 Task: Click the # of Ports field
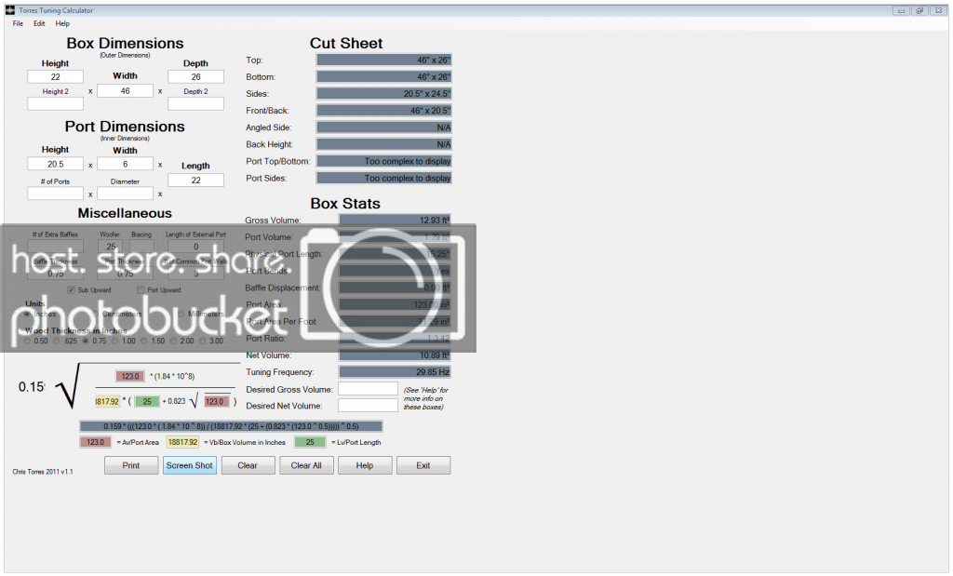coord(55,194)
